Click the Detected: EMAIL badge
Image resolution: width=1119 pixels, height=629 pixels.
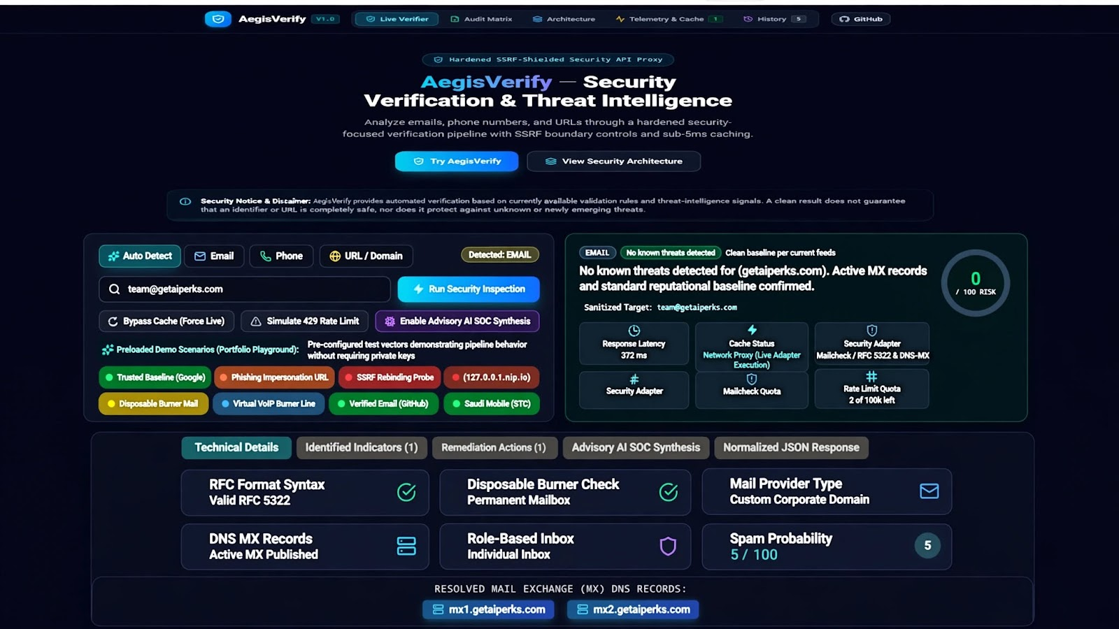499,255
